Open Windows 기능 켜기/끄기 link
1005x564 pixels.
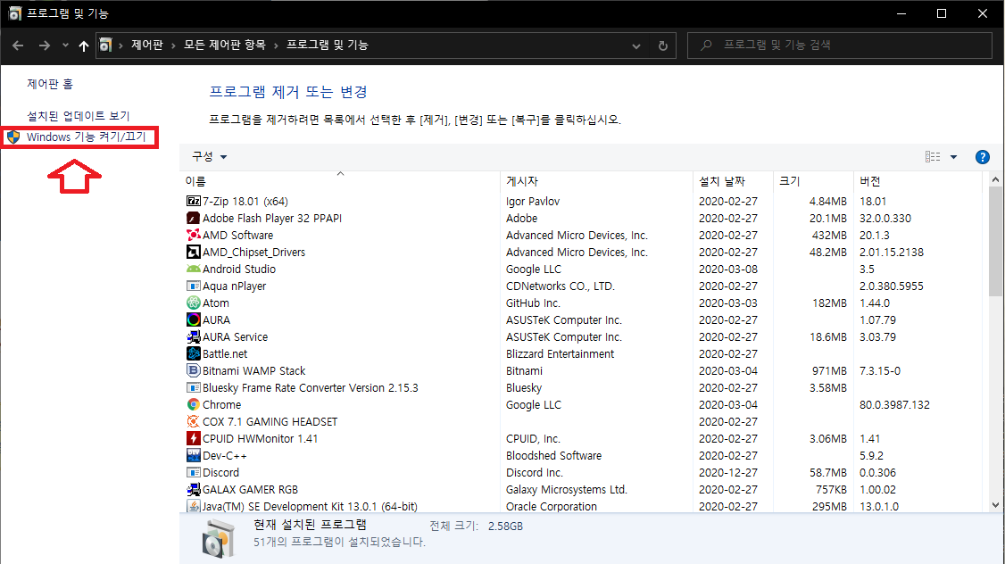point(86,137)
